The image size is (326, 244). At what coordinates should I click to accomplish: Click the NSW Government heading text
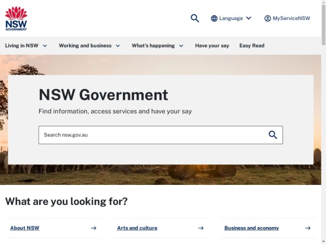[x=103, y=95]
